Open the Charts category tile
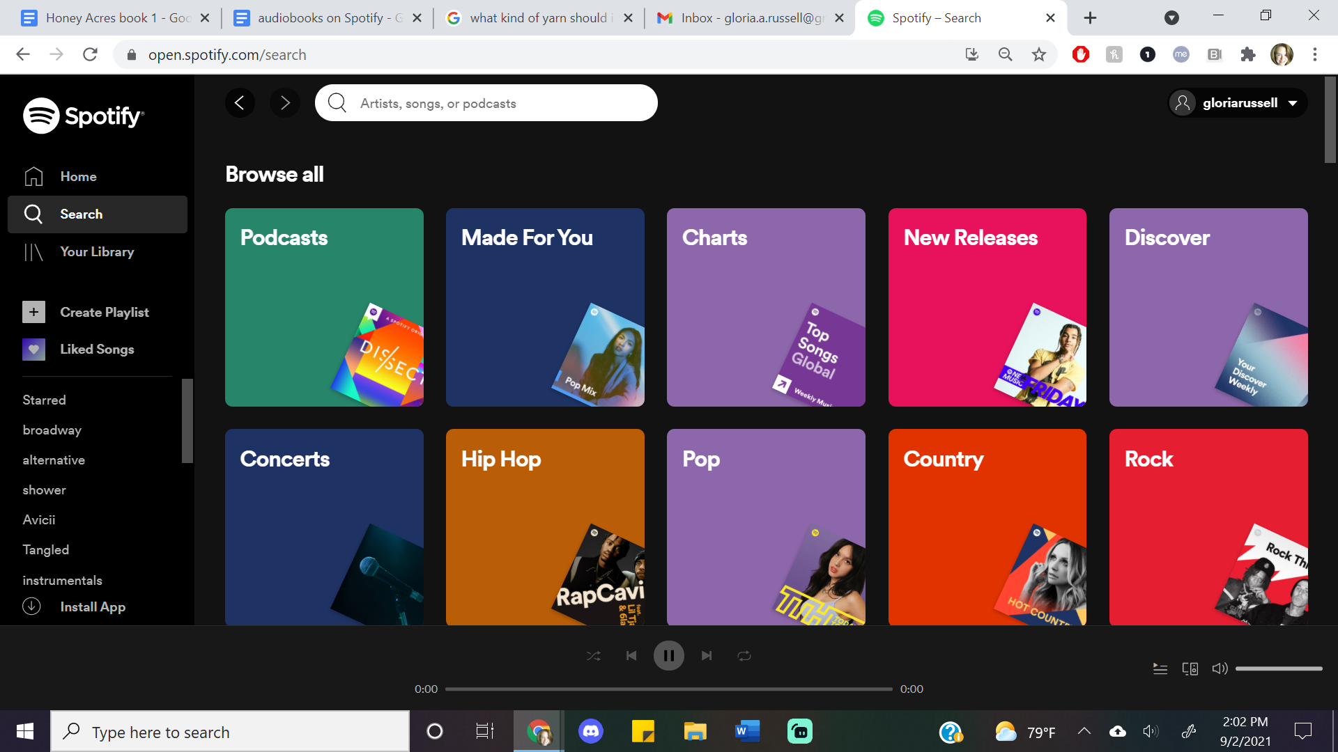This screenshot has height=752, width=1338. [x=766, y=307]
